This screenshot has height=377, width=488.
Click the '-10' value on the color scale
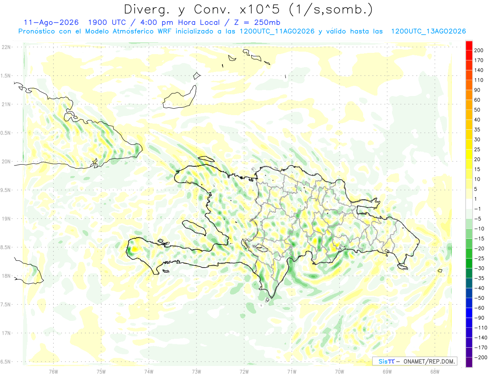tap(479, 229)
